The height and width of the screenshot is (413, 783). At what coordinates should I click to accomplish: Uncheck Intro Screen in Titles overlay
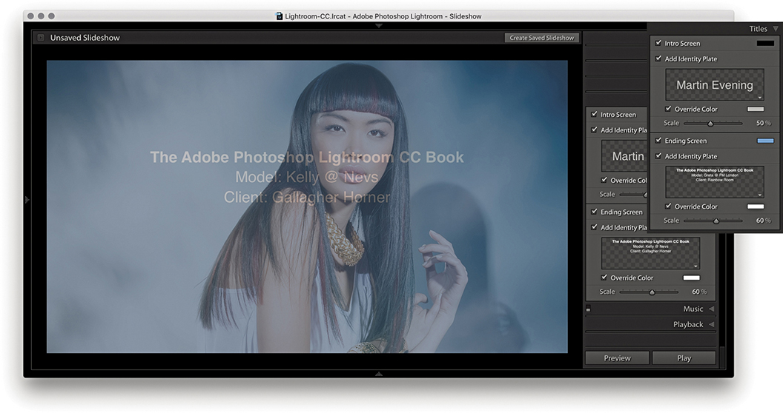click(658, 43)
